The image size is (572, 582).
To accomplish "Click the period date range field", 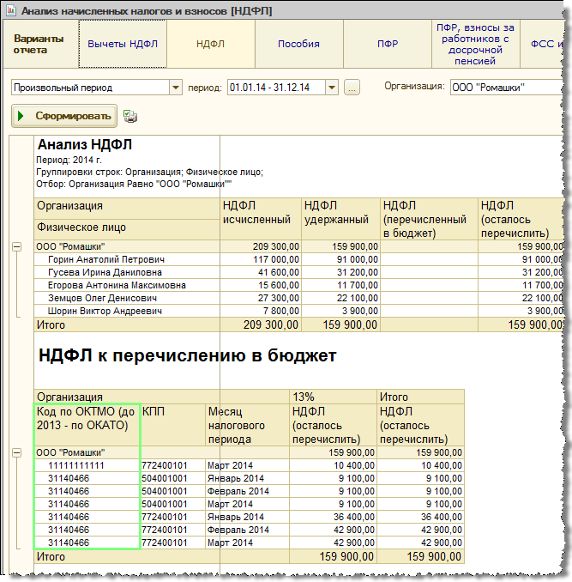I will coord(274,88).
